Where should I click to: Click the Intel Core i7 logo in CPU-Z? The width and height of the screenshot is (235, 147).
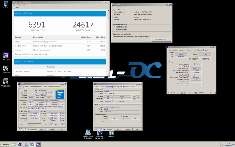coord(59,94)
